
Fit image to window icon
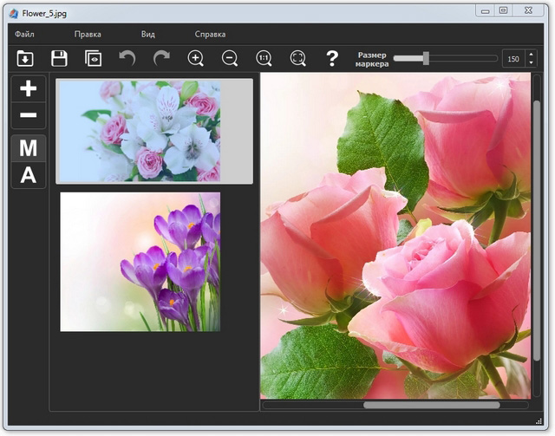(x=297, y=59)
